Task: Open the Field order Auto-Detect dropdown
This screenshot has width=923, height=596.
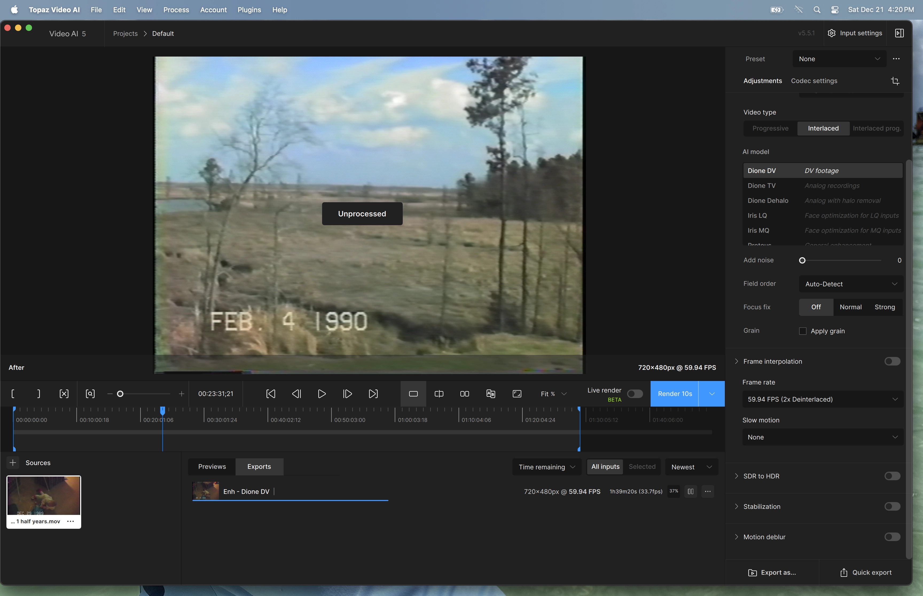Action: click(x=851, y=284)
